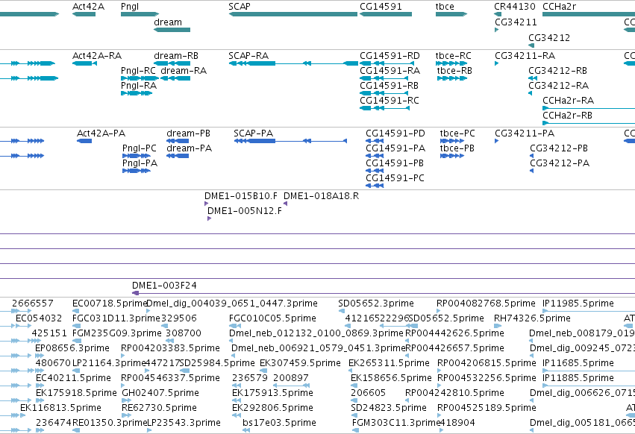Select the EK307459.5prime EST
The image size is (635, 434).
coord(263,371)
